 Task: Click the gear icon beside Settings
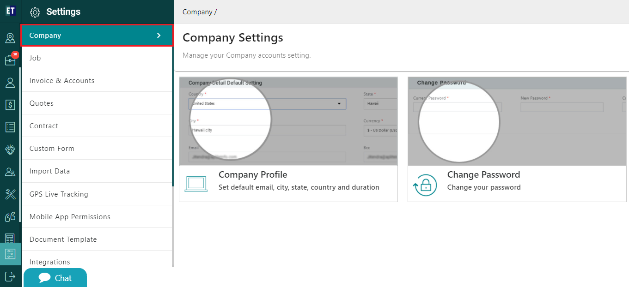coord(35,12)
